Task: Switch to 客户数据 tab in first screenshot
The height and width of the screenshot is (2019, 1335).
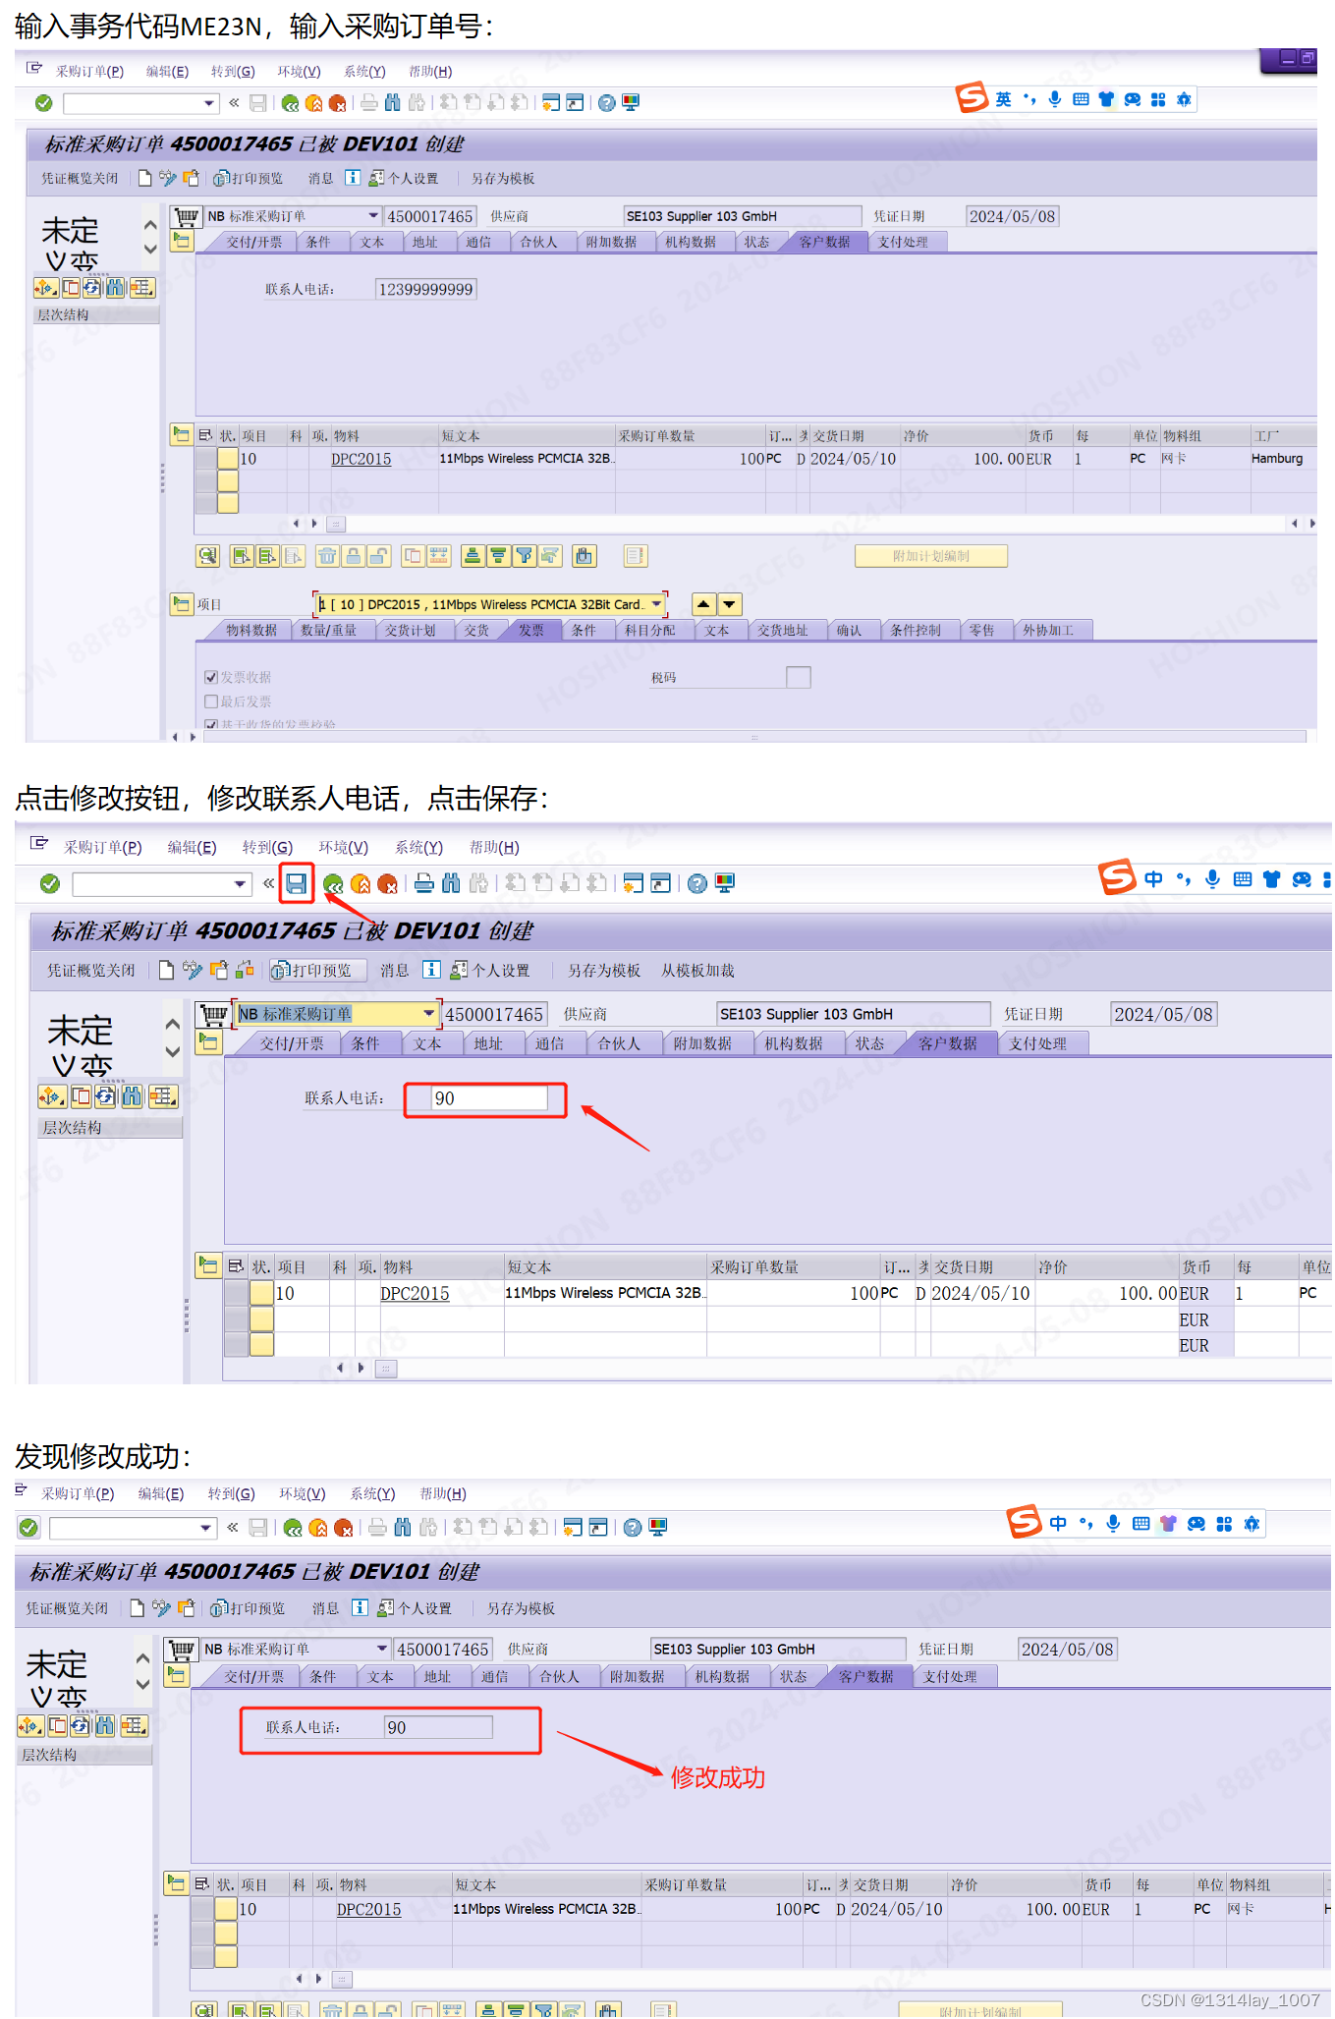Action: (x=824, y=242)
